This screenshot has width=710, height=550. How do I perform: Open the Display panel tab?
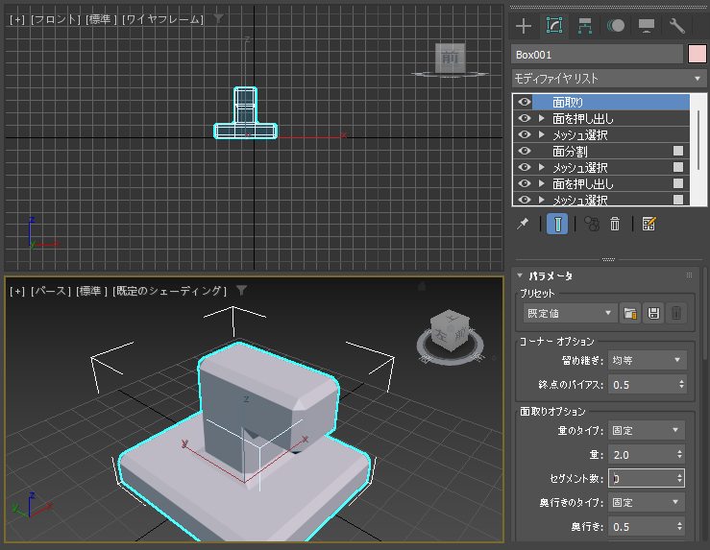click(x=647, y=26)
